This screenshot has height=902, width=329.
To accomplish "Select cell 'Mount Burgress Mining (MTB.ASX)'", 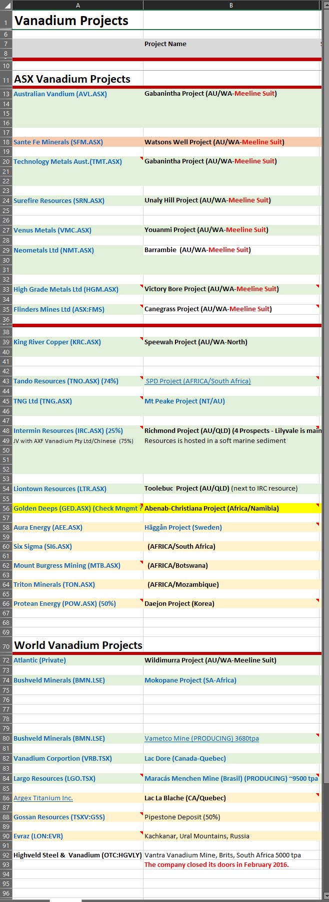I will 77,565.
